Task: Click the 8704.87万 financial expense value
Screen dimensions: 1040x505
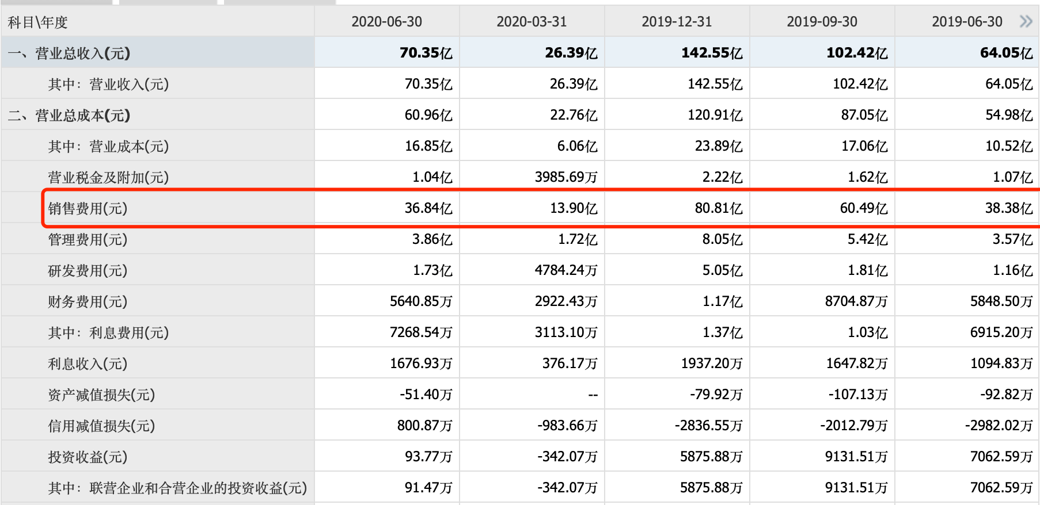Action: click(856, 301)
